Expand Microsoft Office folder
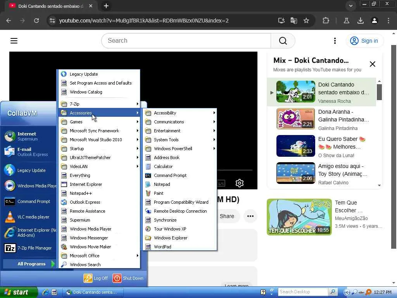The width and height of the screenshot is (397, 298). [x=99, y=256]
